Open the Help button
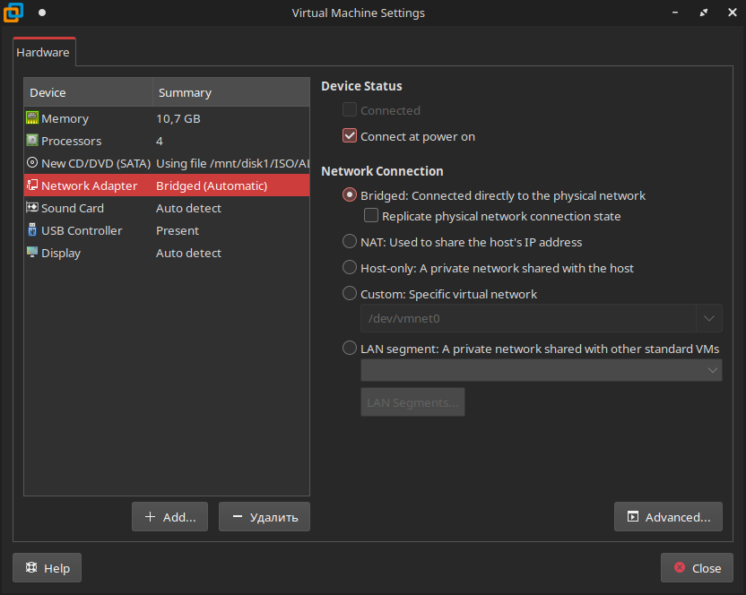The image size is (746, 595). (47, 568)
